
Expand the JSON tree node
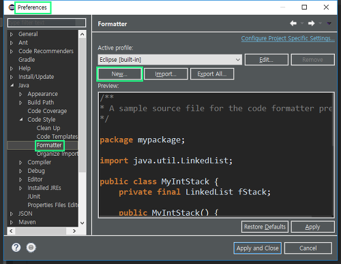(12, 214)
